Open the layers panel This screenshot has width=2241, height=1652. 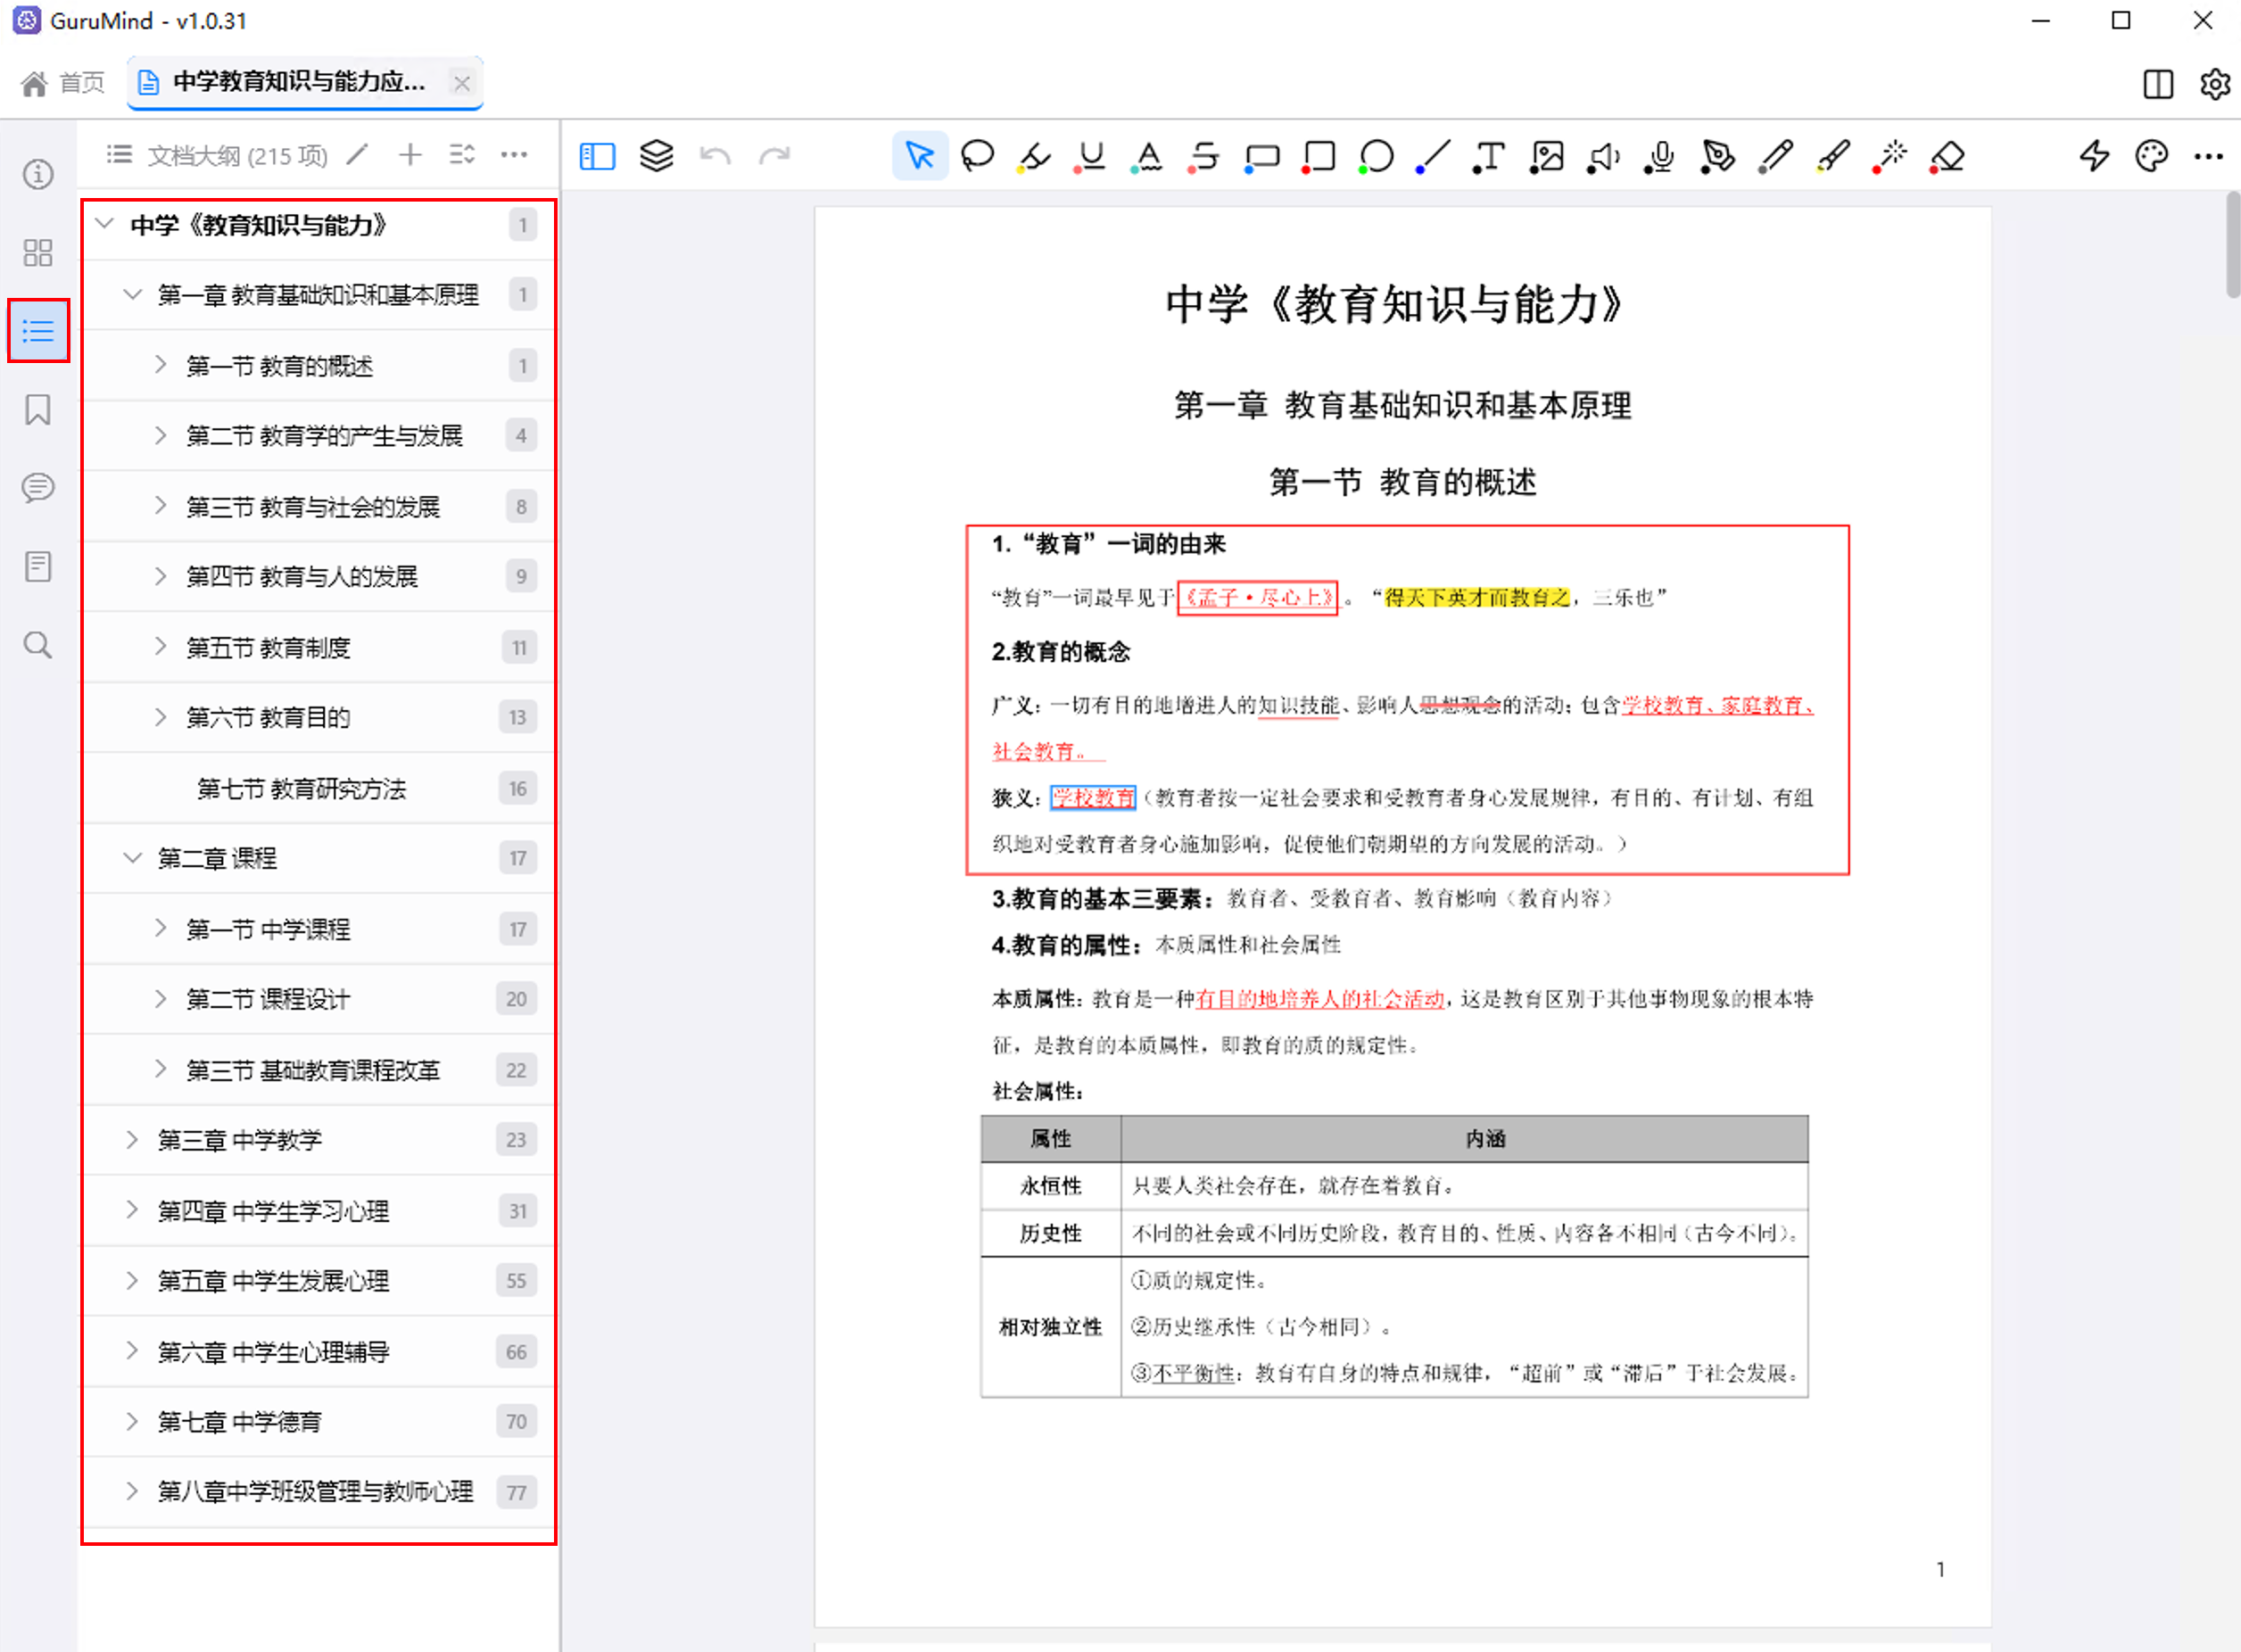tap(656, 156)
